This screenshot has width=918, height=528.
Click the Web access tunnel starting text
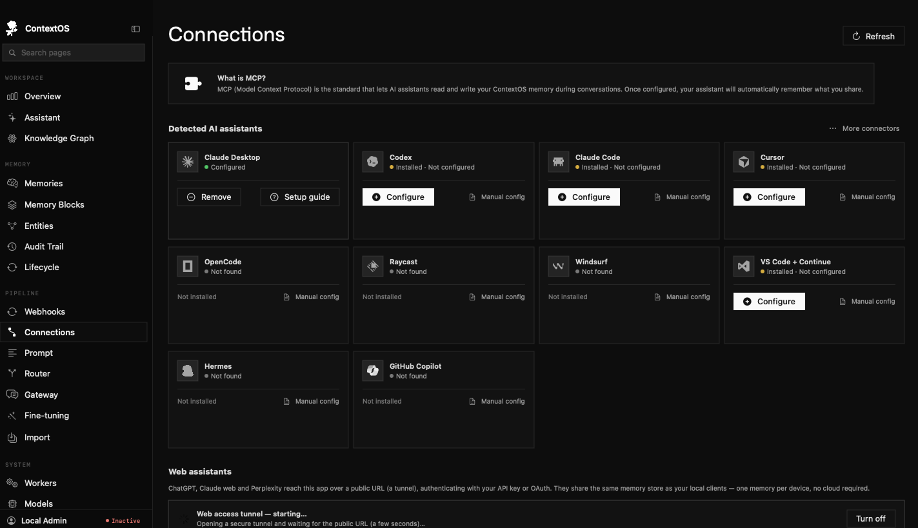pos(252,514)
